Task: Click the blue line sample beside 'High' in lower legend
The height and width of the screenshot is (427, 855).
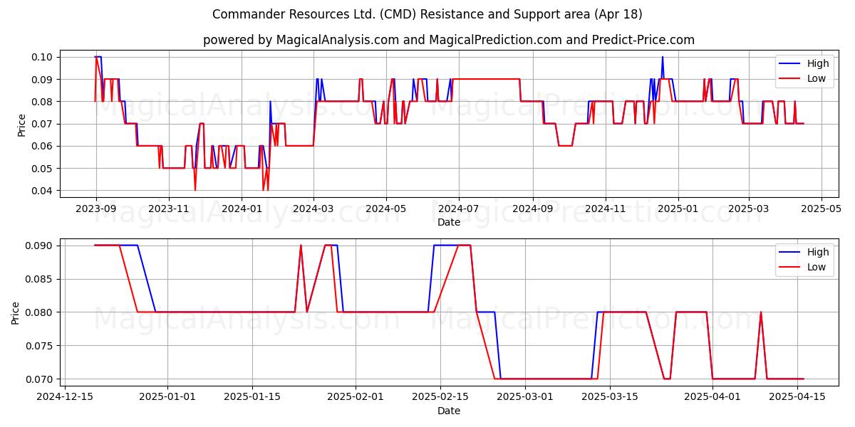Action: [789, 253]
